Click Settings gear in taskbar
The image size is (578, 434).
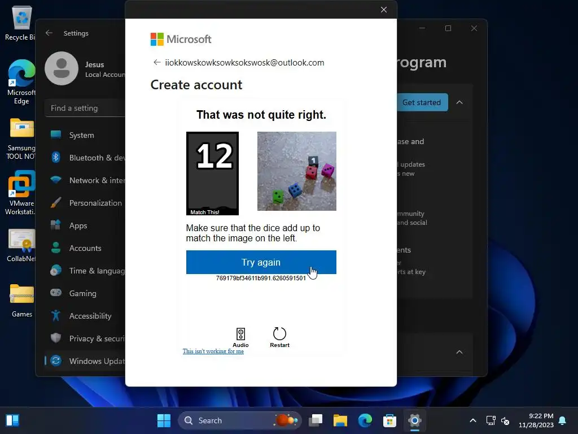pyautogui.click(x=415, y=420)
